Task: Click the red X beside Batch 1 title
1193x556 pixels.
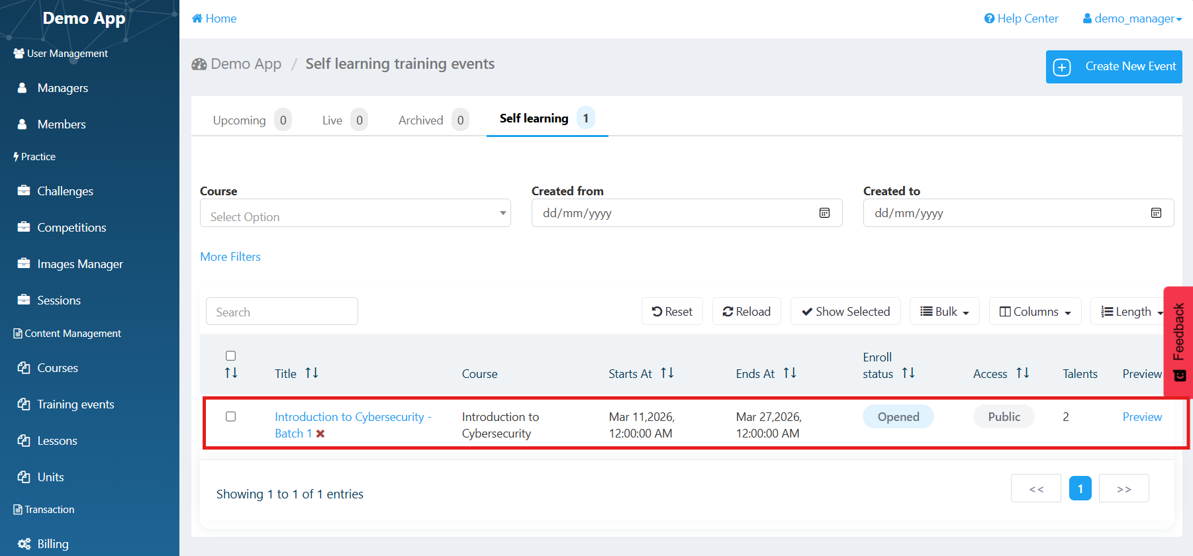Action: click(x=320, y=434)
